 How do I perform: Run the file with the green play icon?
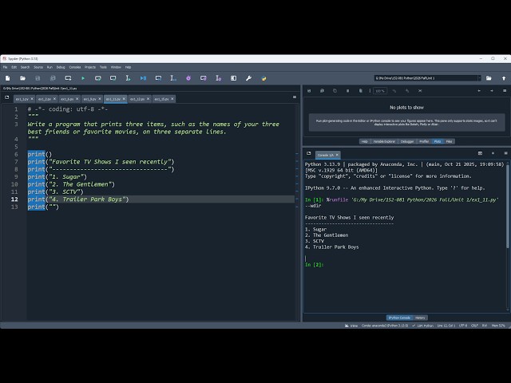tap(83, 78)
